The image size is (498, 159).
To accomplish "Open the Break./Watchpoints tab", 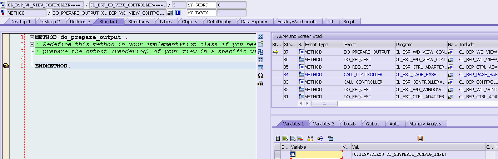I will point(297,21).
